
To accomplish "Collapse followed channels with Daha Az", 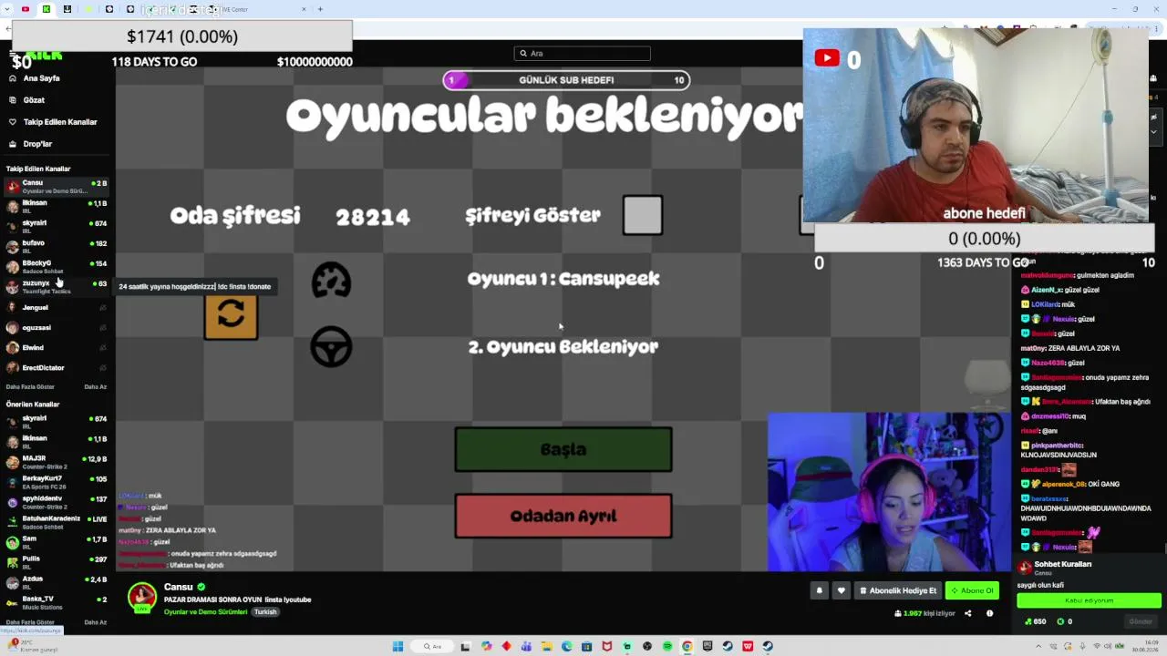I will point(96,386).
